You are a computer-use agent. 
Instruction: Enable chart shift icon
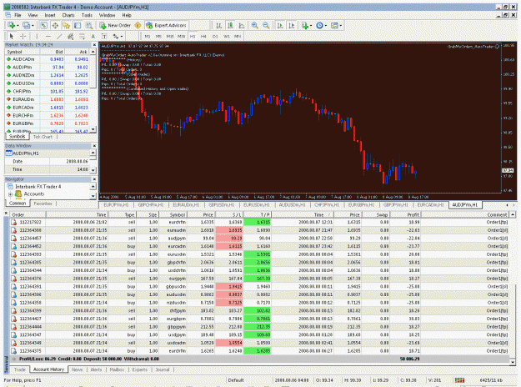292,25
